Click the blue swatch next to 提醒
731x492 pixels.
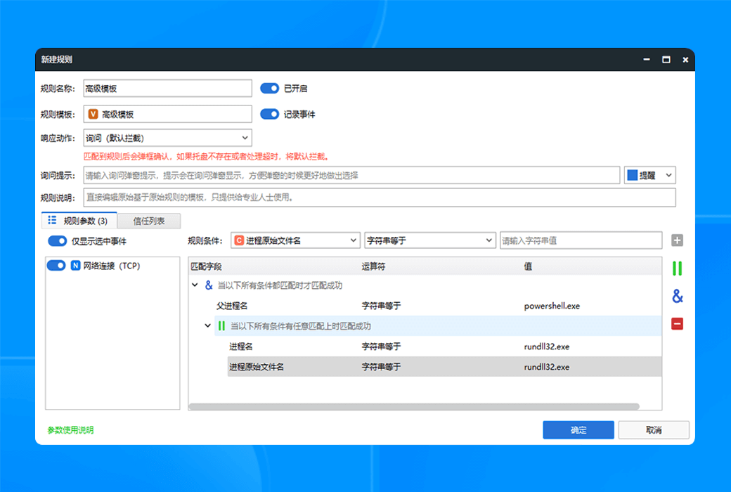[x=633, y=175]
